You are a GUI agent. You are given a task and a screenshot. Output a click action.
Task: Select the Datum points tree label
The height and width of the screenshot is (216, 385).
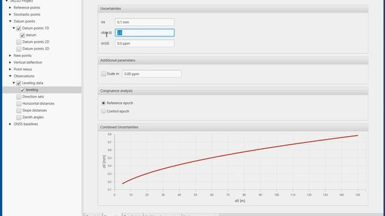[x=24, y=22]
